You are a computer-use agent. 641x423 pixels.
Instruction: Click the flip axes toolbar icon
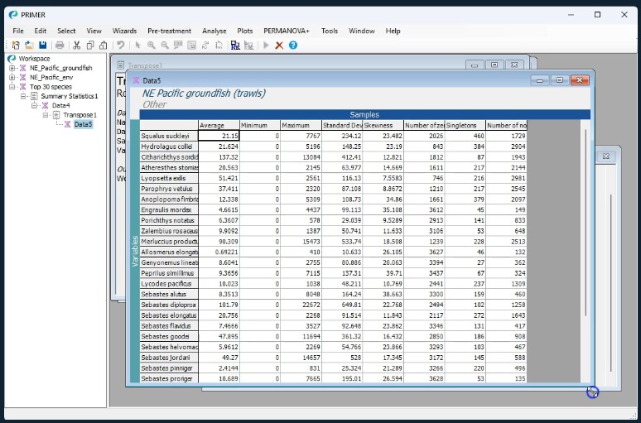[219, 46]
